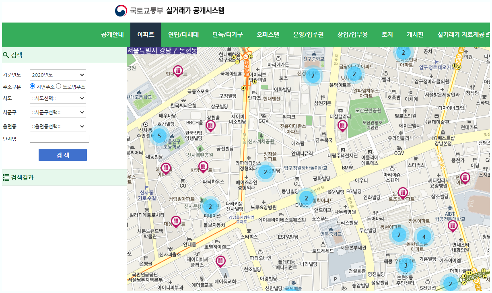Open the cluster of 2 near 피네이션

[x=210, y=207]
